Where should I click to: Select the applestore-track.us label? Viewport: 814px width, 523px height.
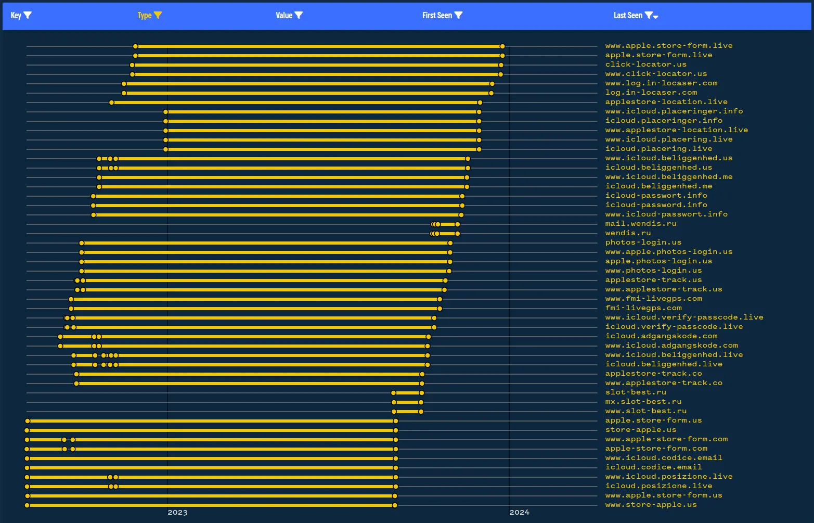654,280
